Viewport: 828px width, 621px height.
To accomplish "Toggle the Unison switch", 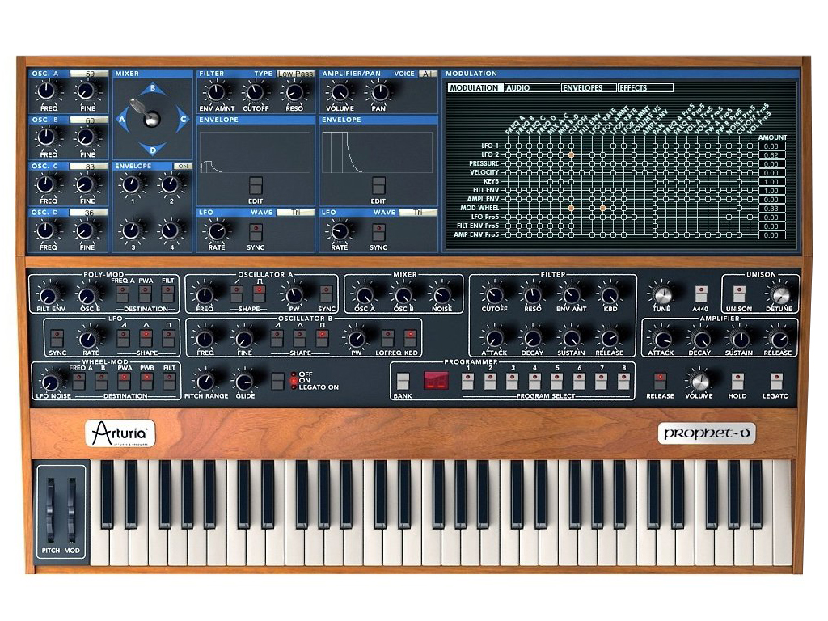I will pos(738,294).
